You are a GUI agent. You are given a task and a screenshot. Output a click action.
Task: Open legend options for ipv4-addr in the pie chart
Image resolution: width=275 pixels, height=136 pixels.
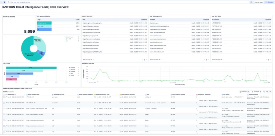coord(79,39)
